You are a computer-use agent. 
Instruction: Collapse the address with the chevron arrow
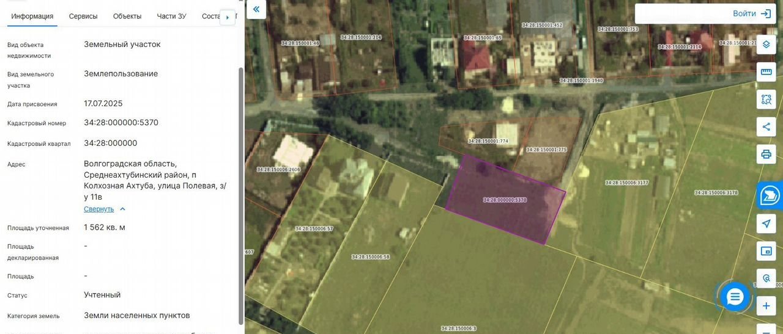click(x=122, y=209)
